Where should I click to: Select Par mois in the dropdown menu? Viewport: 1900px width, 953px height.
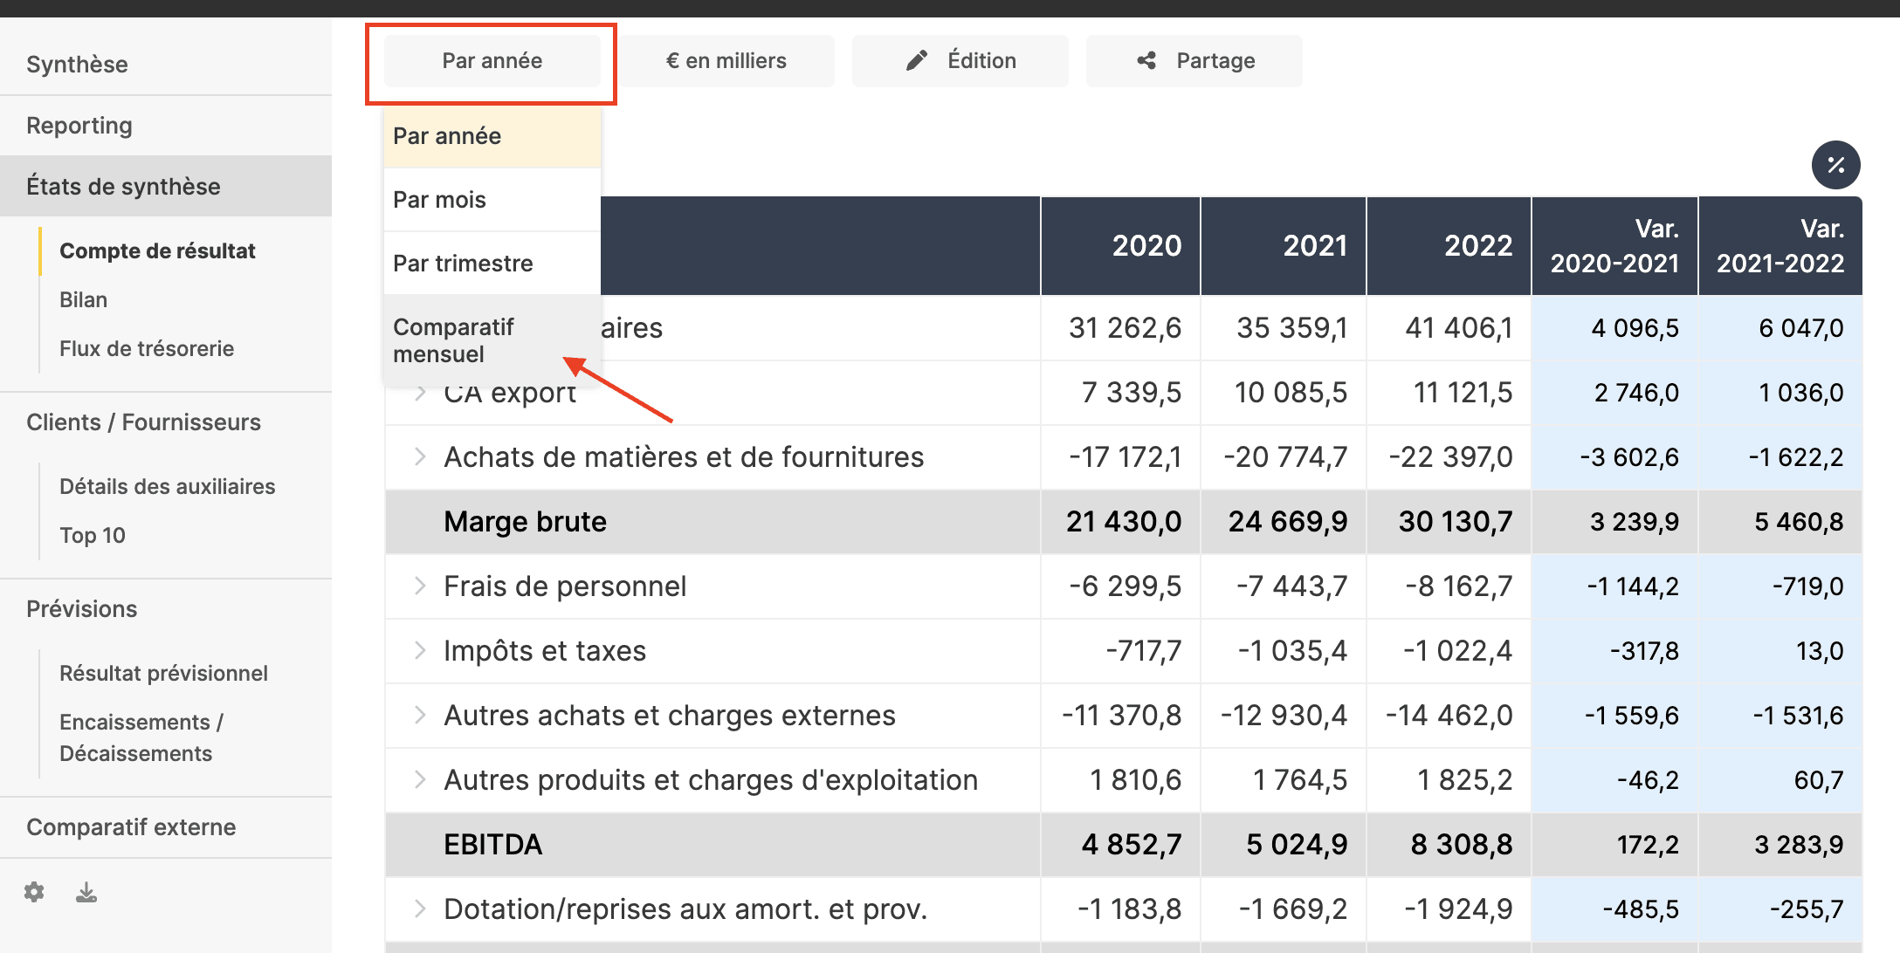[x=439, y=199]
